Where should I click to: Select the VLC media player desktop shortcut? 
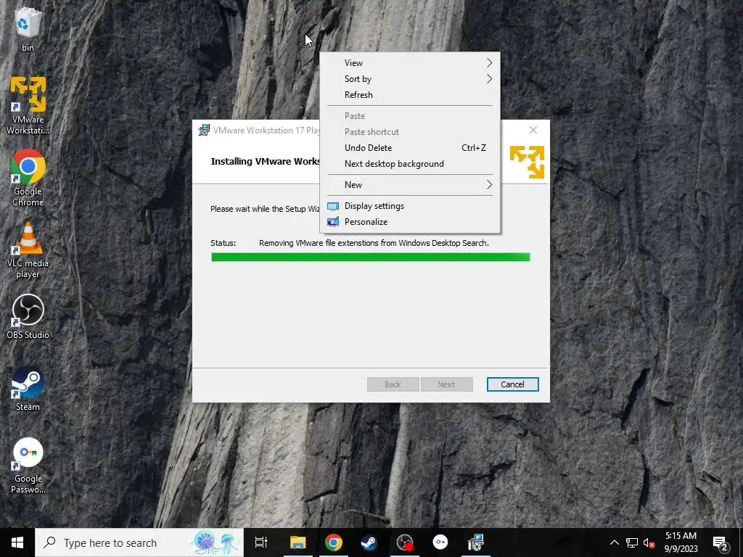[28, 250]
